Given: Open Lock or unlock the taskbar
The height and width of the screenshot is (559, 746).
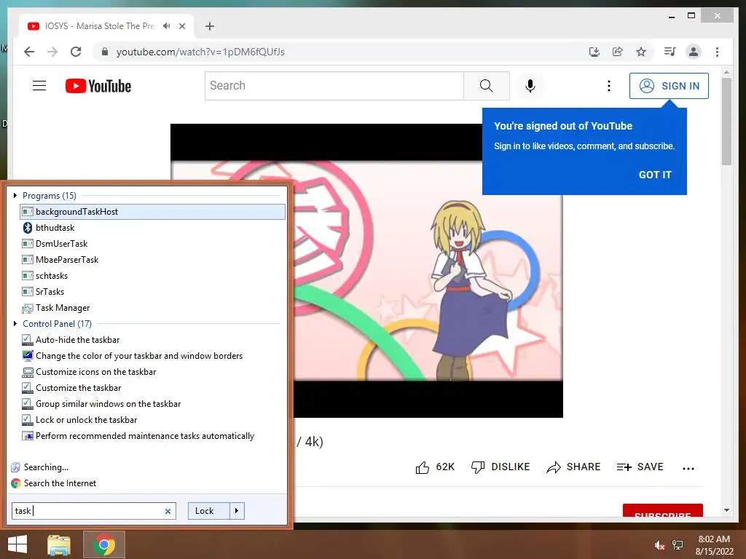Looking at the screenshot, I should [x=152, y=420].
